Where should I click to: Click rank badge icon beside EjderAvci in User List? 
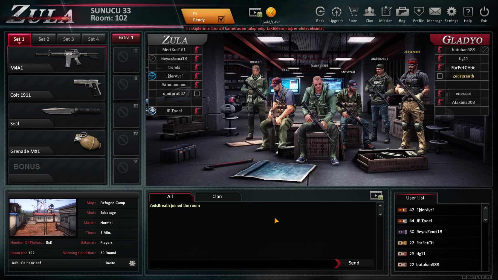[x=402, y=210]
